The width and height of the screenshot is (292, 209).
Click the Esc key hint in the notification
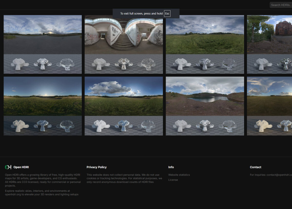pos(167,14)
